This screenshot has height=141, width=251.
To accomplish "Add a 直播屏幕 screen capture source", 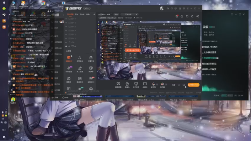I will [x=118, y=85].
